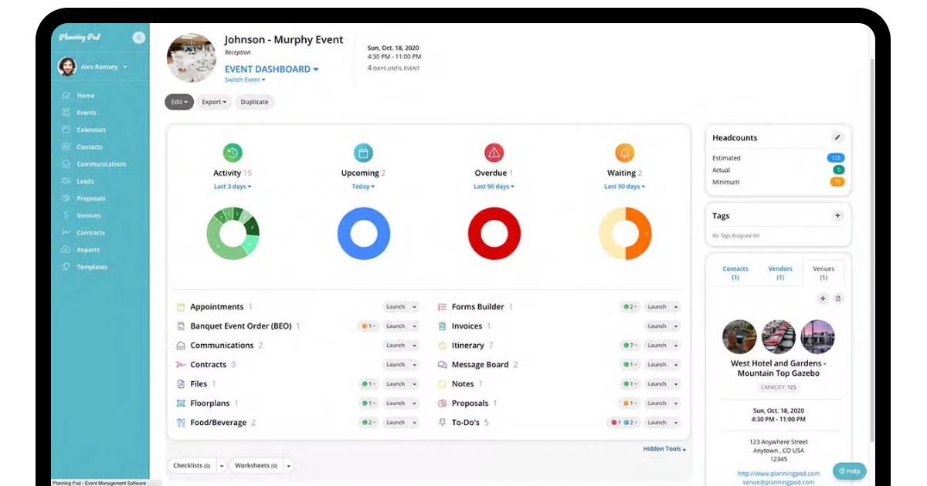927x486 pixels.
Task: Add a venue with the plus icon
Action: point(823,299)
